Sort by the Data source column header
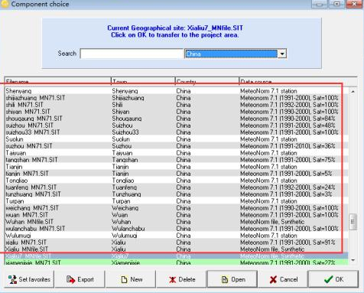Image resolution: width=364 pixels, height=293 pixels. coord(298,81)
